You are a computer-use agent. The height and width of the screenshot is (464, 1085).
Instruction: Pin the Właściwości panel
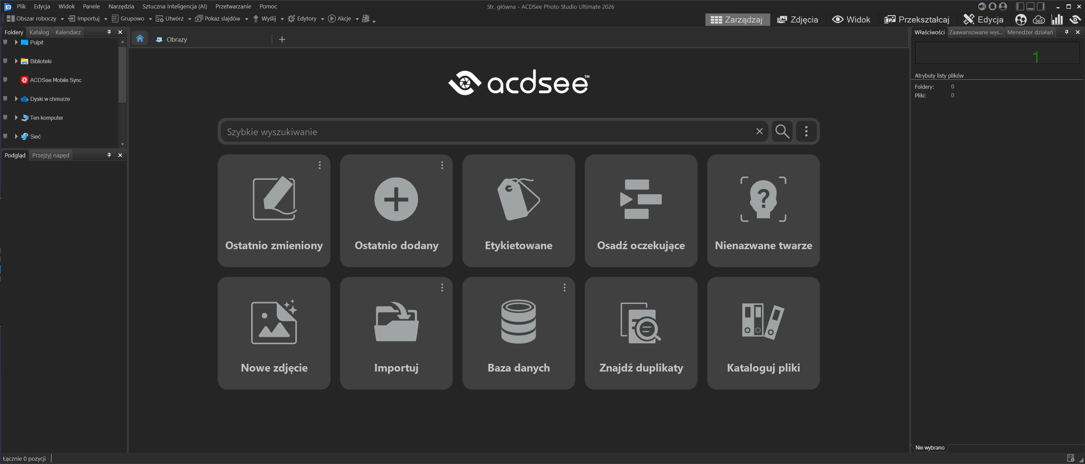coord(1067,32)
